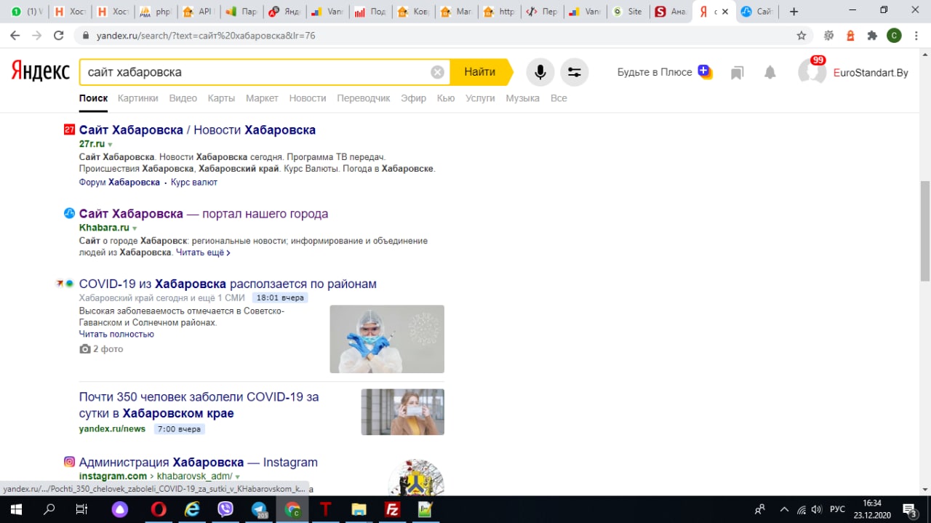
Task: Click the taskbar clock 16:34
Action: [x=872, y=503]
